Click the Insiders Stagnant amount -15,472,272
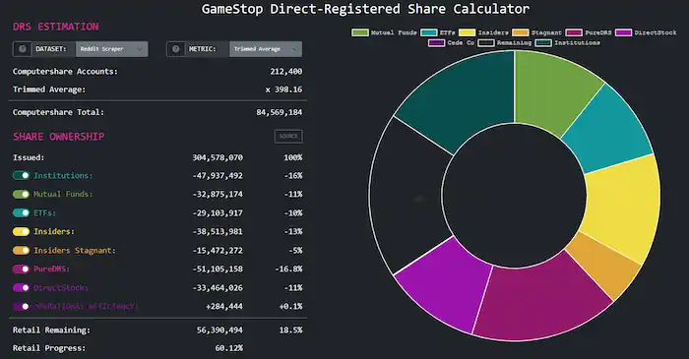Screen dimensions: 689x359 coord(218,250)
